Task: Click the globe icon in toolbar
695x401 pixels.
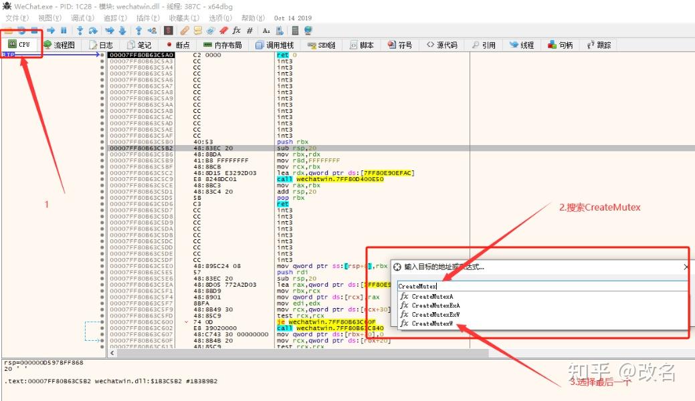Action: (x=308, y=30)
